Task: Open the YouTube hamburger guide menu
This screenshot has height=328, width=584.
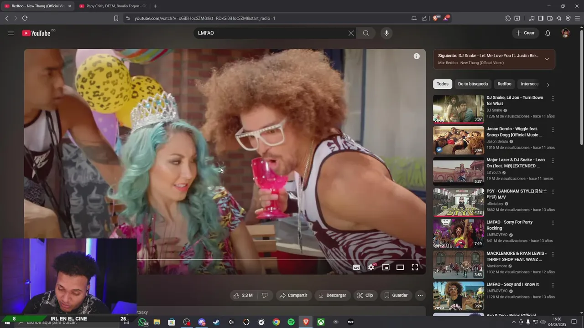Action: pyautogui.click(x=11, y=33)
